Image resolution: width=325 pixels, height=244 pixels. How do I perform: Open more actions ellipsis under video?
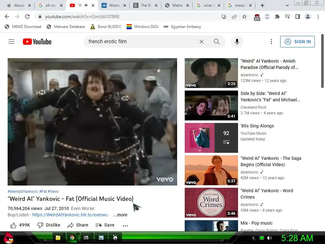125,226
